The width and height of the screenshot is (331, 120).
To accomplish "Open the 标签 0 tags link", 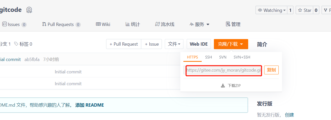I will (23, 44).
